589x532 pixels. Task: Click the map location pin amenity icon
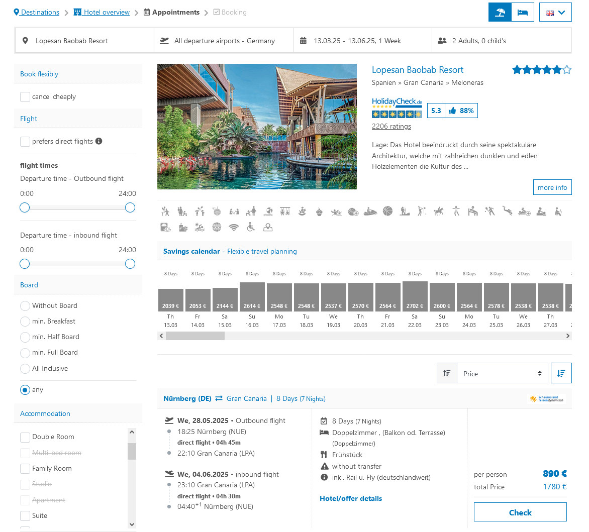click(268, 227)
